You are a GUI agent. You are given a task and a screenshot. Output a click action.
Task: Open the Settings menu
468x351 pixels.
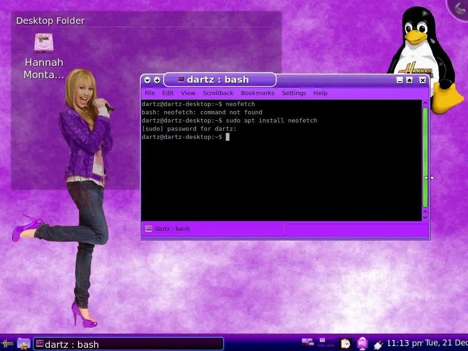pos(294,93)
